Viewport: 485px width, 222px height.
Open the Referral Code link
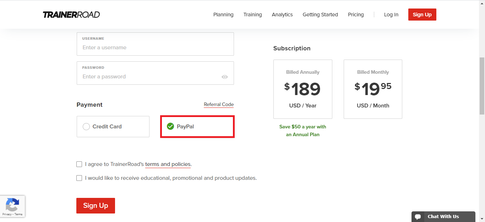coord(219,105)
